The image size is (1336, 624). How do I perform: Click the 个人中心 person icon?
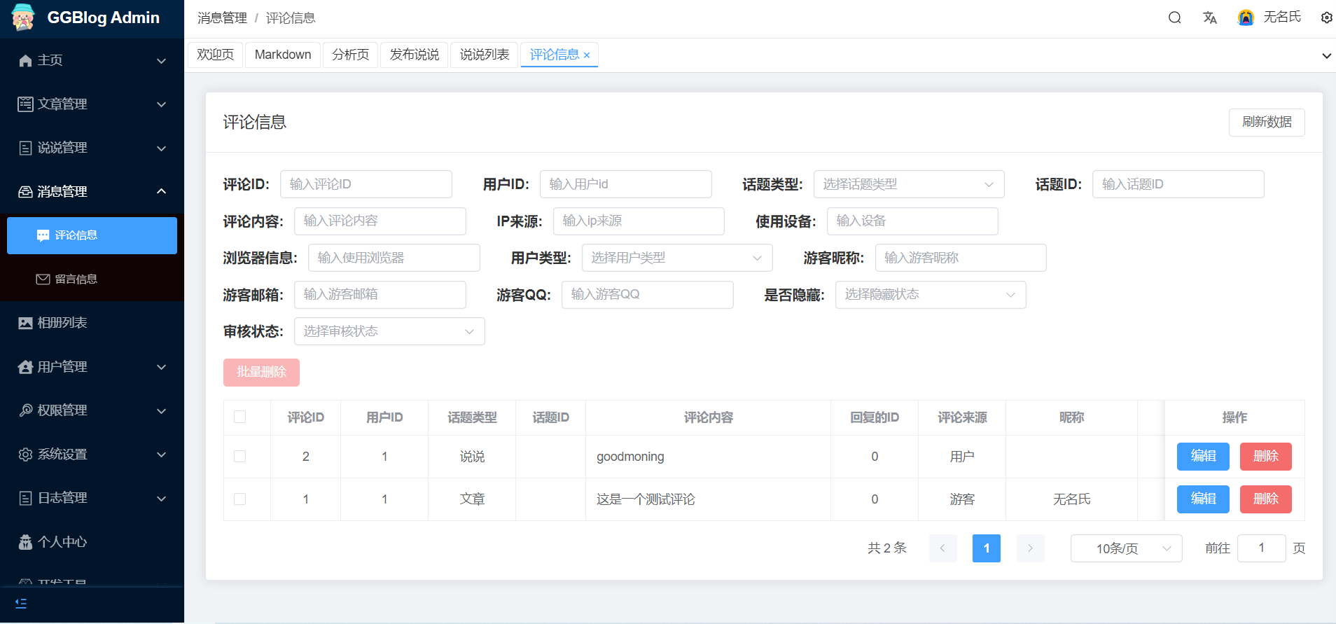(x=25, y=542)
